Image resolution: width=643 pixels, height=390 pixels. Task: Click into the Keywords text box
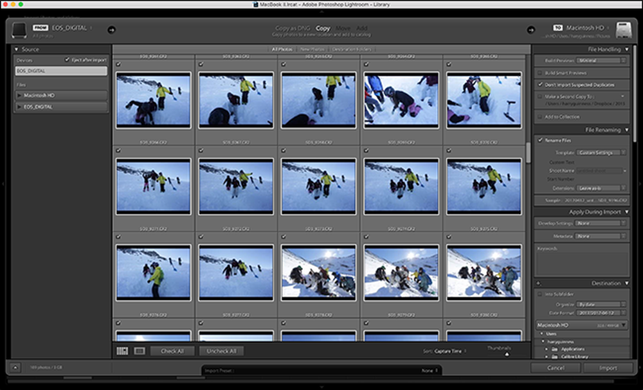click(581, 263)
